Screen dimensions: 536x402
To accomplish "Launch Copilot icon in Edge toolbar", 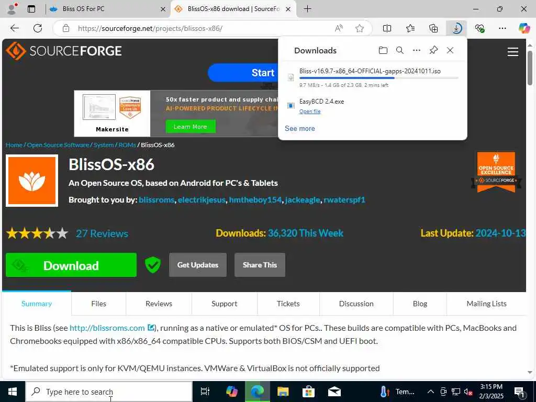I will tap(524, 28).
